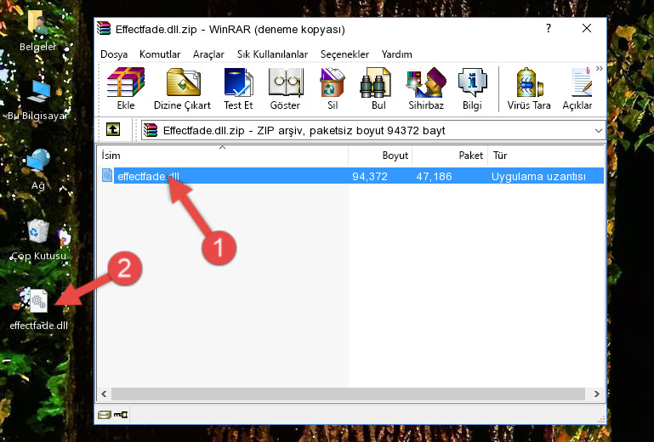Sort file list by Tür column
654x442 pixels.
tap(546, 156)
